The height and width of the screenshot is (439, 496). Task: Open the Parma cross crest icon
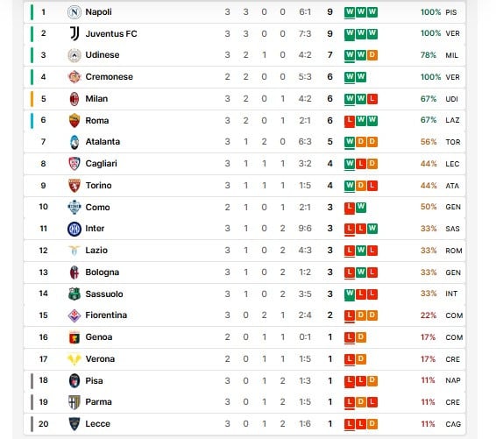pyautogui.click(x=74, y=402)
